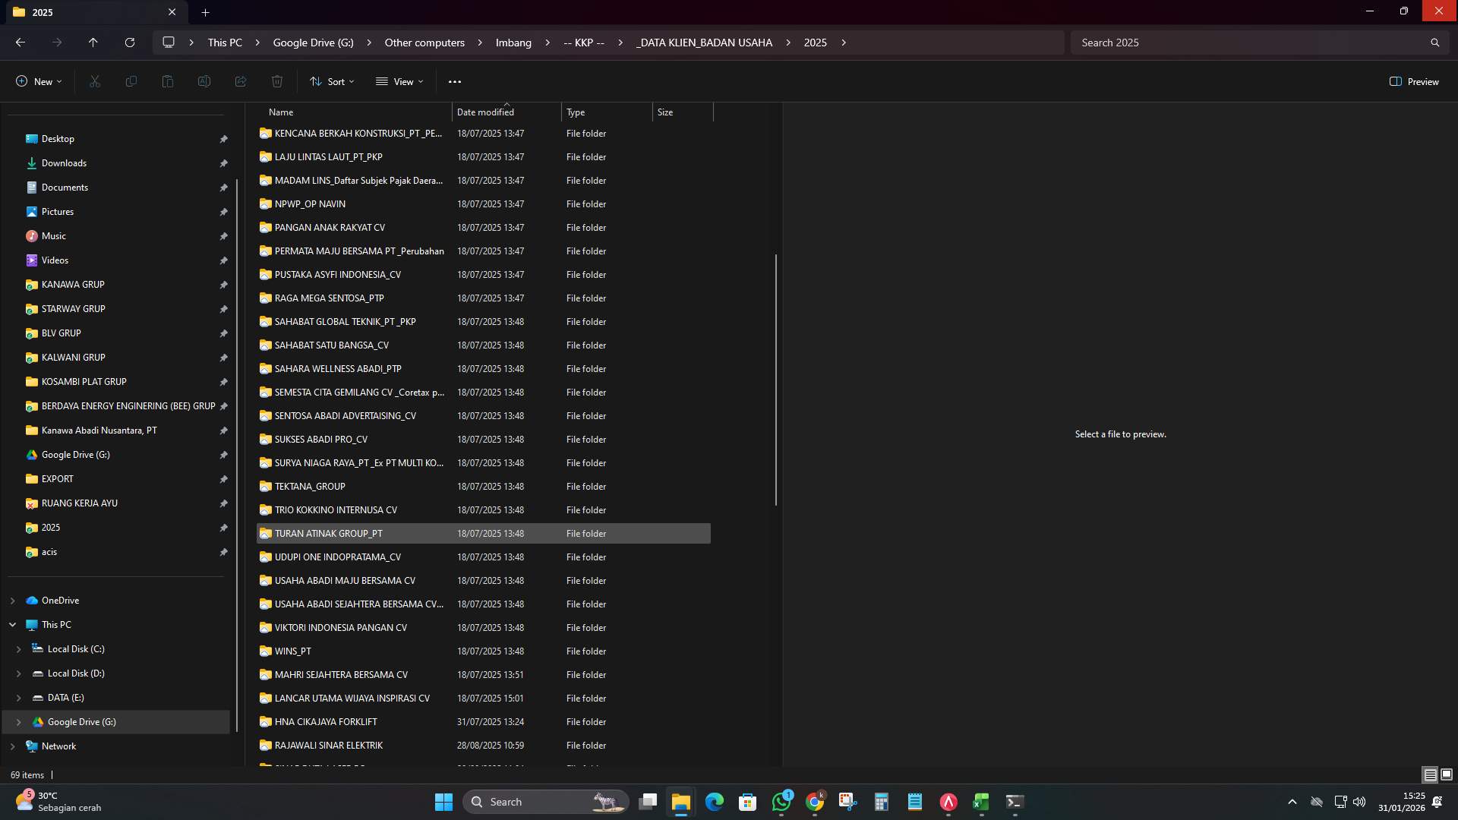Click the New button
This screenshot has height=820, width=1458.
(x=37, y=81)
